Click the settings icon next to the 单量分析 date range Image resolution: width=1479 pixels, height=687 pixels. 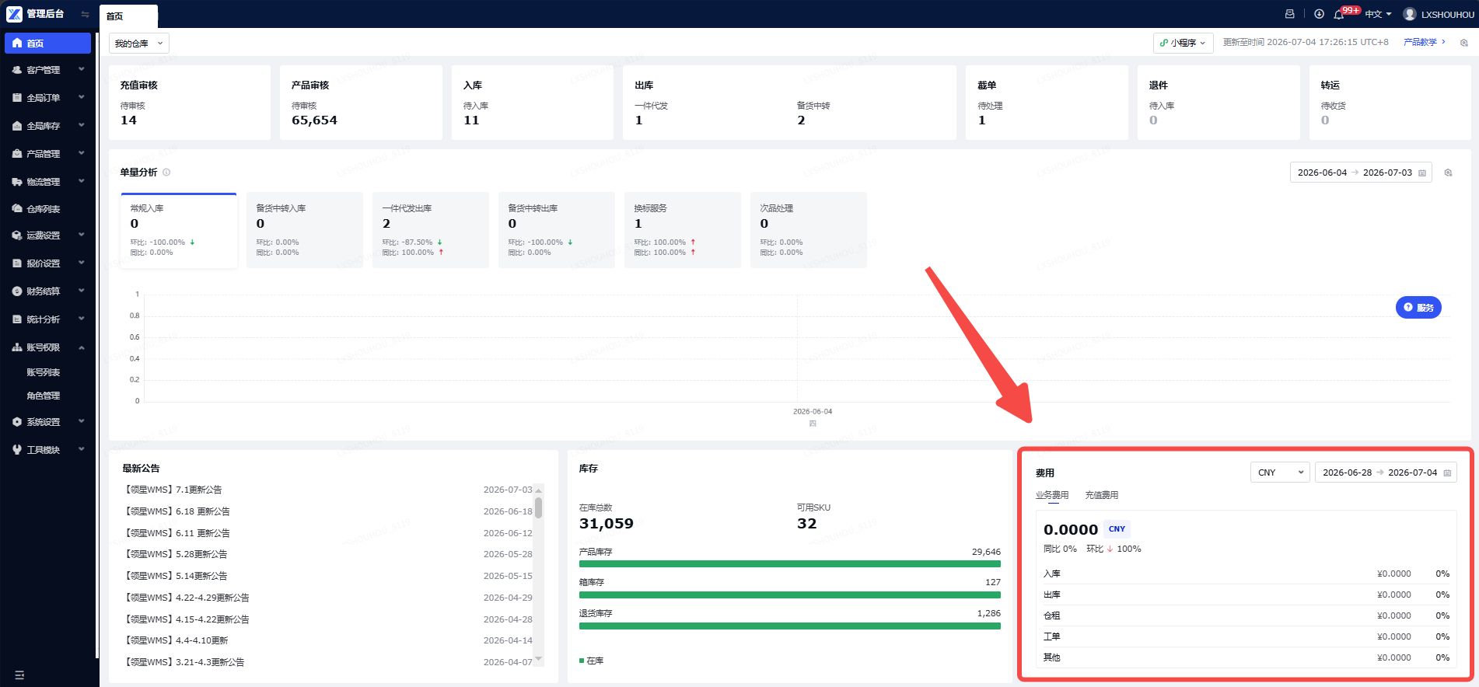tap(1448, 173)
